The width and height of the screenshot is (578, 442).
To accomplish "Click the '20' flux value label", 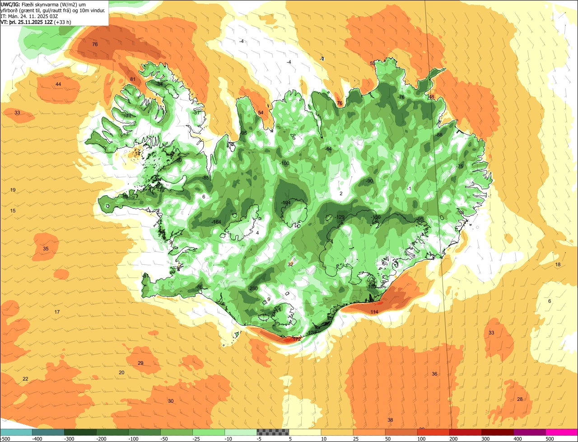I will click(x=121, y=373).
